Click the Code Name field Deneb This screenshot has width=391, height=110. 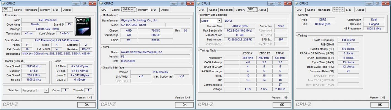point(35,24)
